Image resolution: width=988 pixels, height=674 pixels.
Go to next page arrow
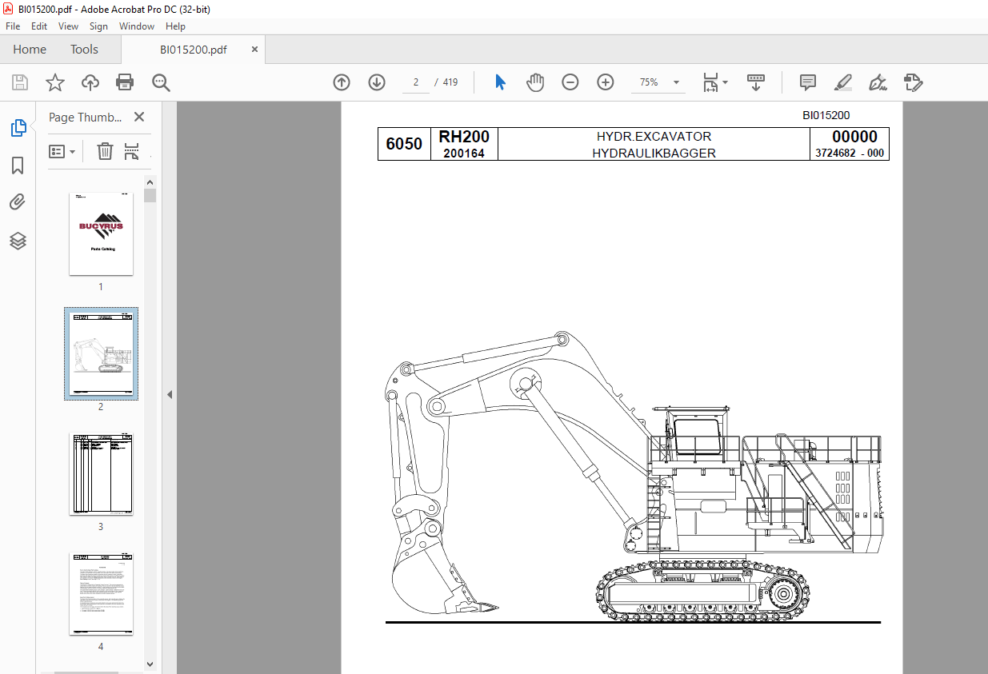377,82
